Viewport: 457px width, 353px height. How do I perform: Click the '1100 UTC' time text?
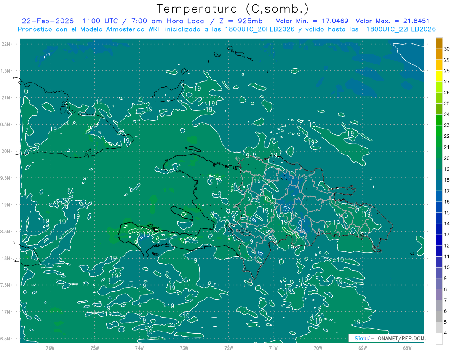(99, 21)
